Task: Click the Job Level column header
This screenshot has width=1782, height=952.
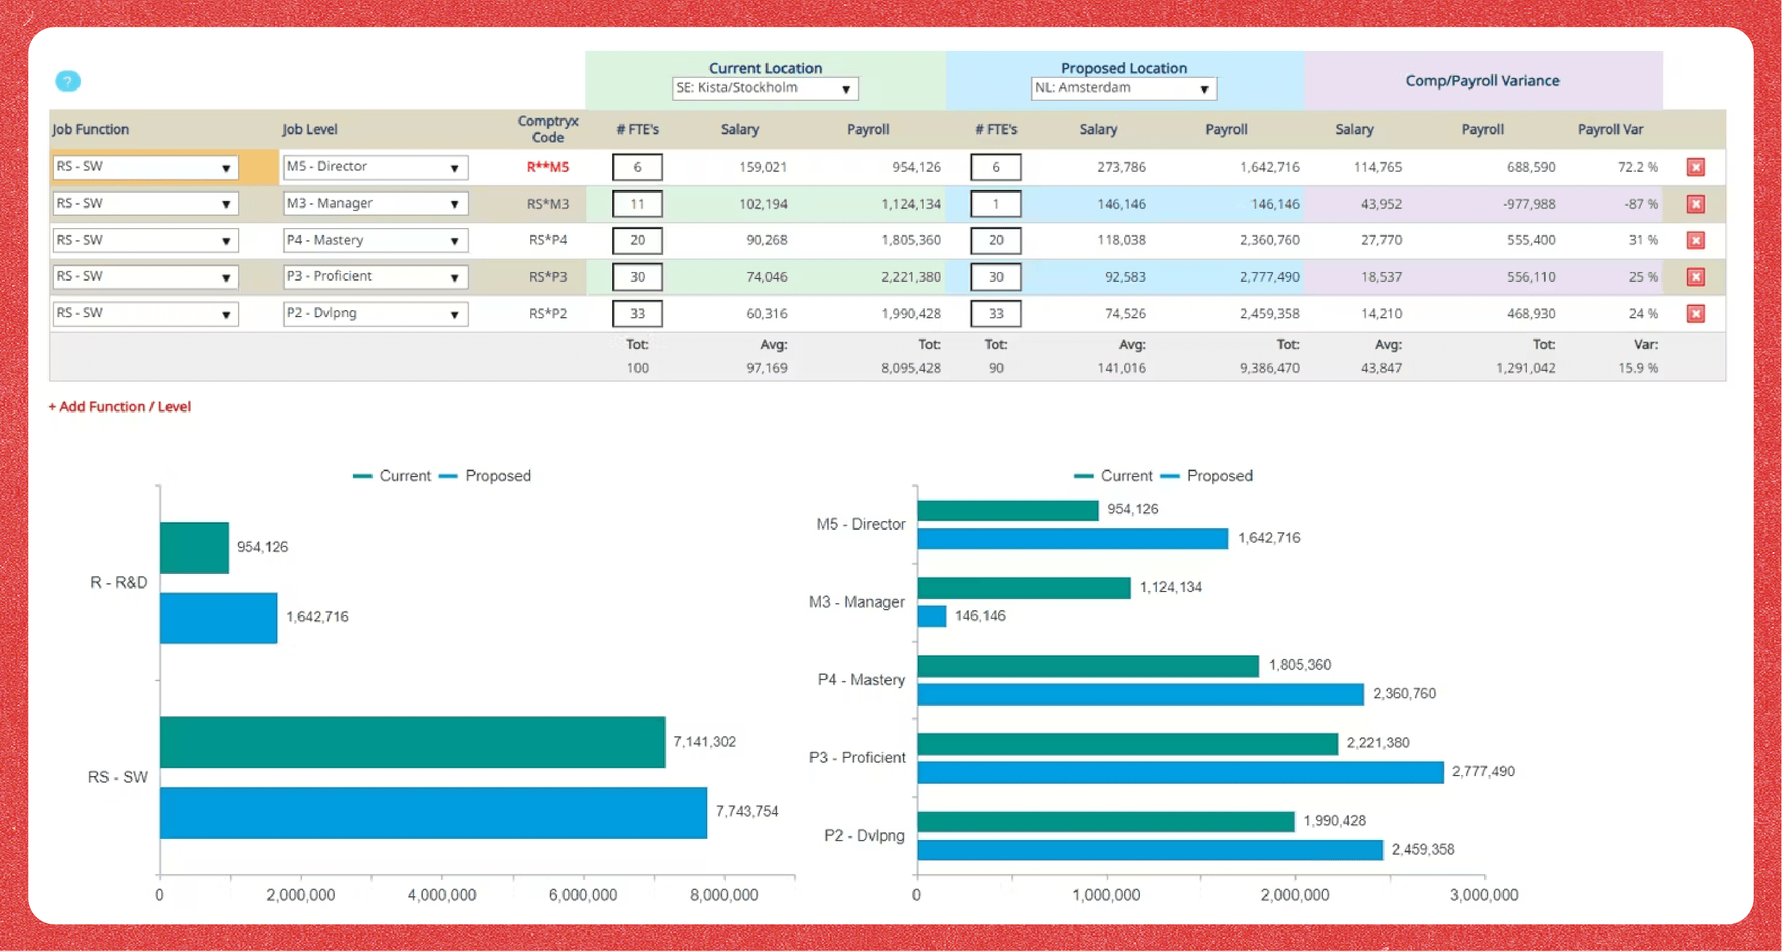Action: coord(309,130)
